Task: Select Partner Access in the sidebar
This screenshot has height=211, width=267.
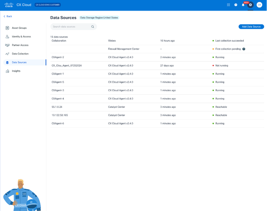Action: point(20,45)
